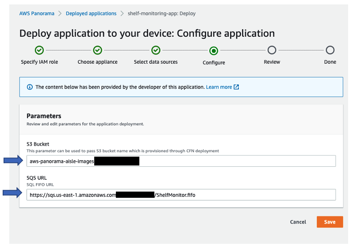Open the Learn more link
This screenshot has height=250, width=353.
219,87
